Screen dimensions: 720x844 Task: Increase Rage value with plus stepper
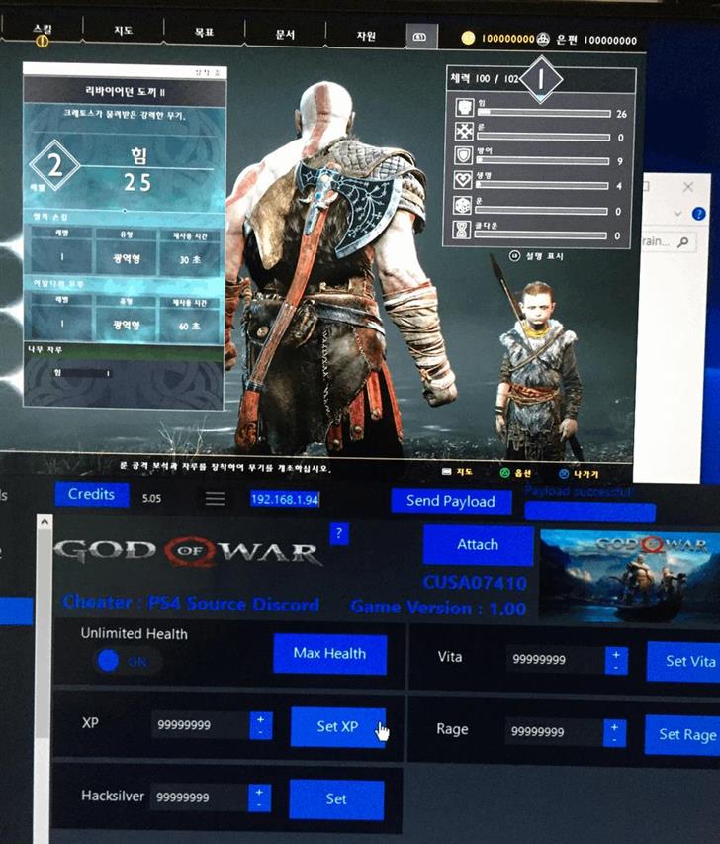615,726
